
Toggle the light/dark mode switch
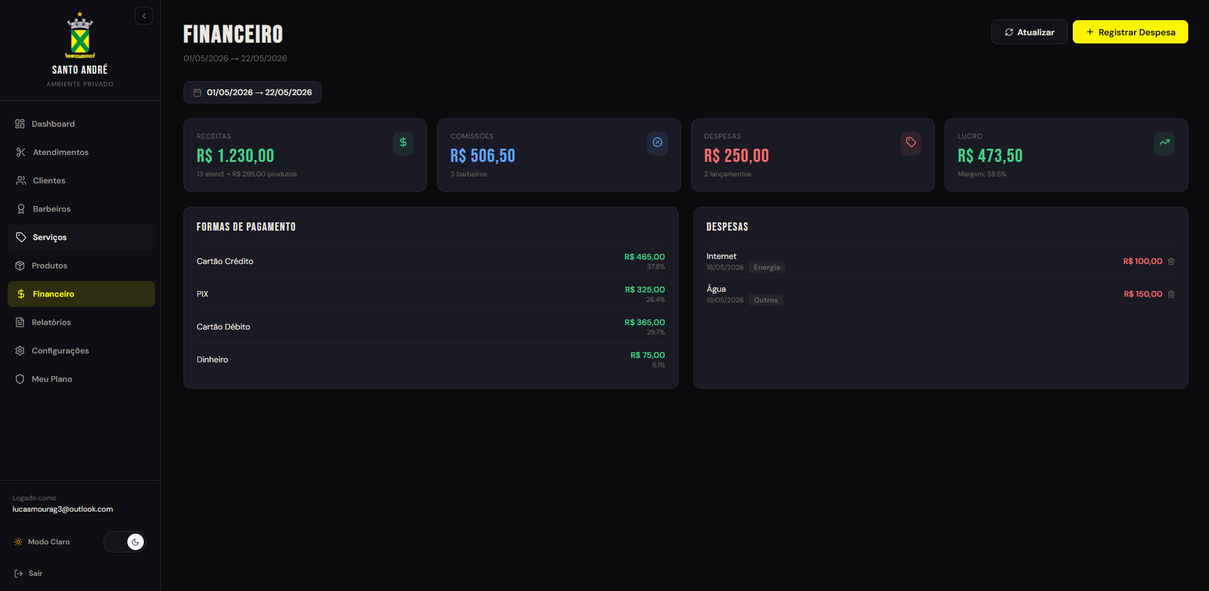click(125, 542)
